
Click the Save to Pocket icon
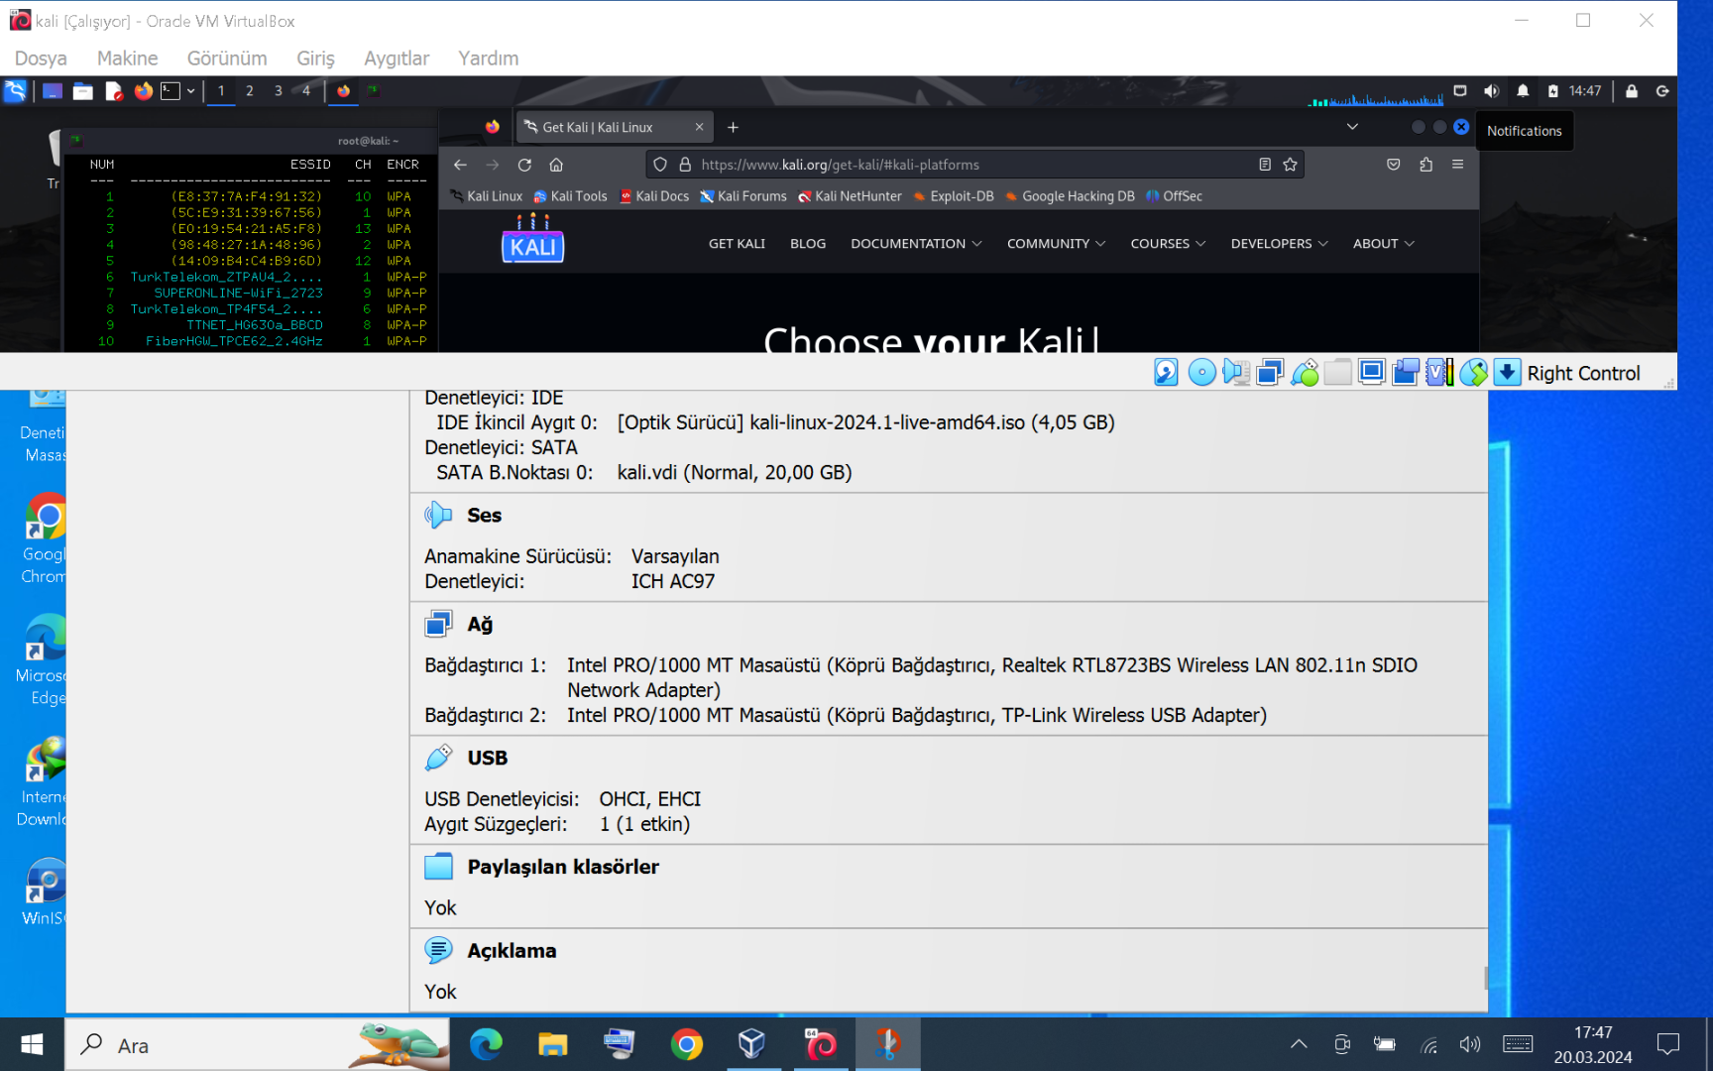pyautogui.click(x=1394, y=165)
